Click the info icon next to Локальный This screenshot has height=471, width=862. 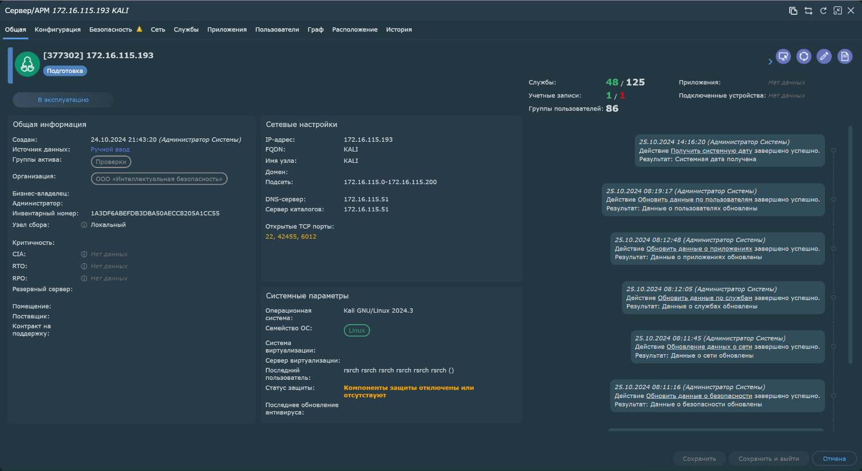click(84, 225)
